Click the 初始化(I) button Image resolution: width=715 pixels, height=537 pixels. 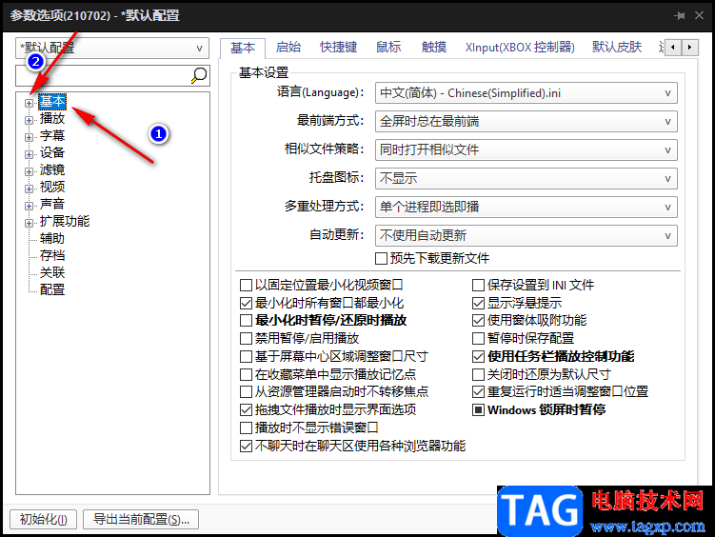click(44, 519)
